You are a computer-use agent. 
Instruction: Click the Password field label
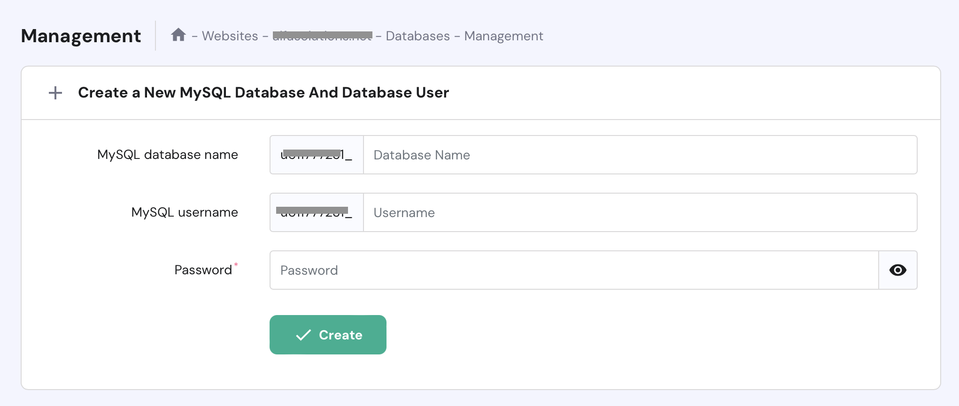pos(203,270)
